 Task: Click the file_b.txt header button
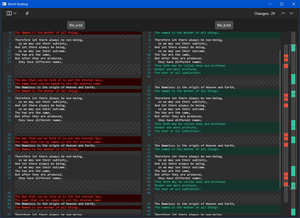click(224, 25)
